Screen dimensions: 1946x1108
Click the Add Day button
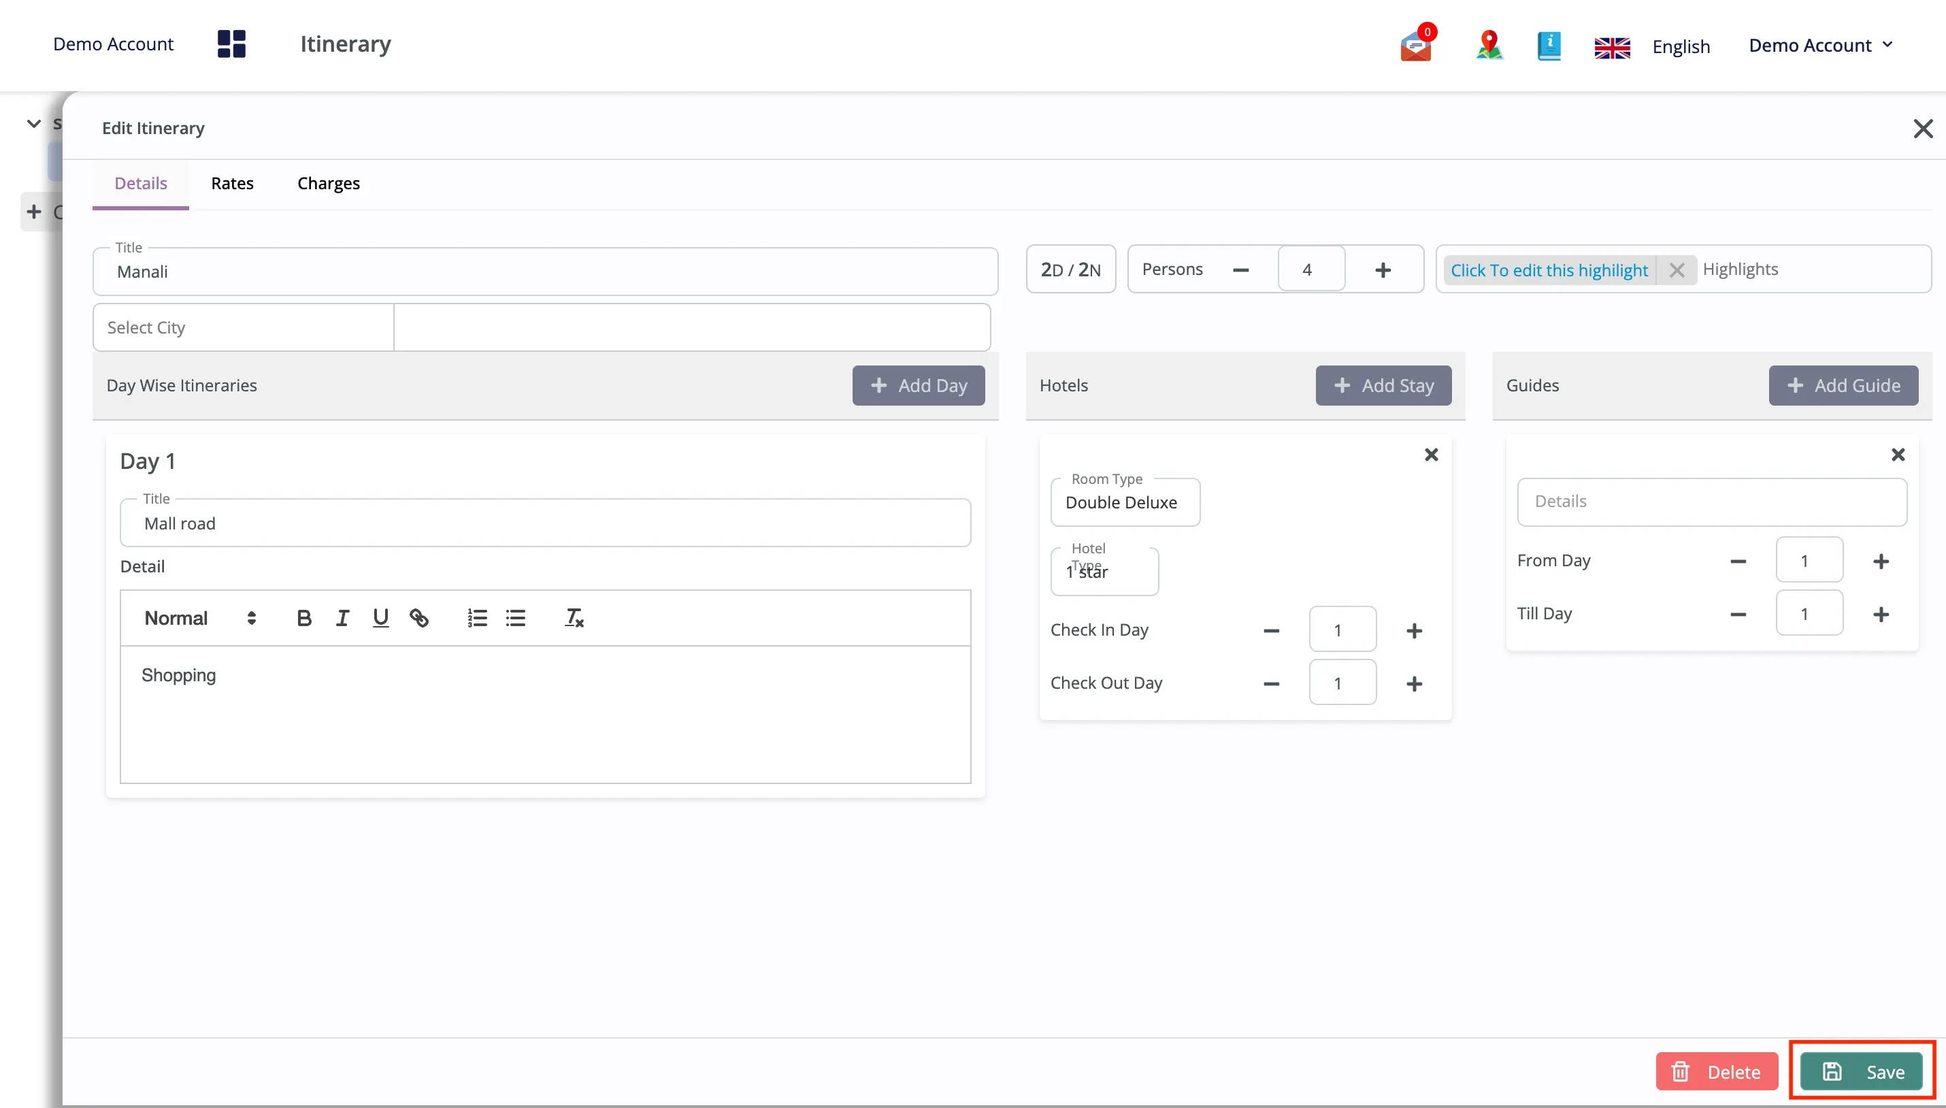[x=918, y=386]
